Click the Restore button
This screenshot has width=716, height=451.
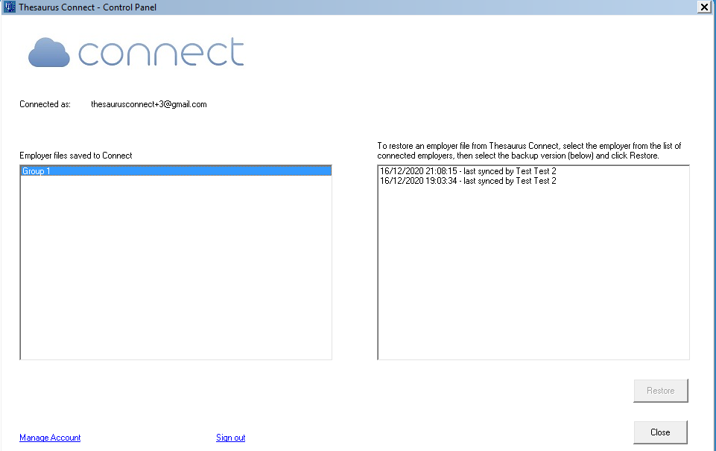(660, 391)
